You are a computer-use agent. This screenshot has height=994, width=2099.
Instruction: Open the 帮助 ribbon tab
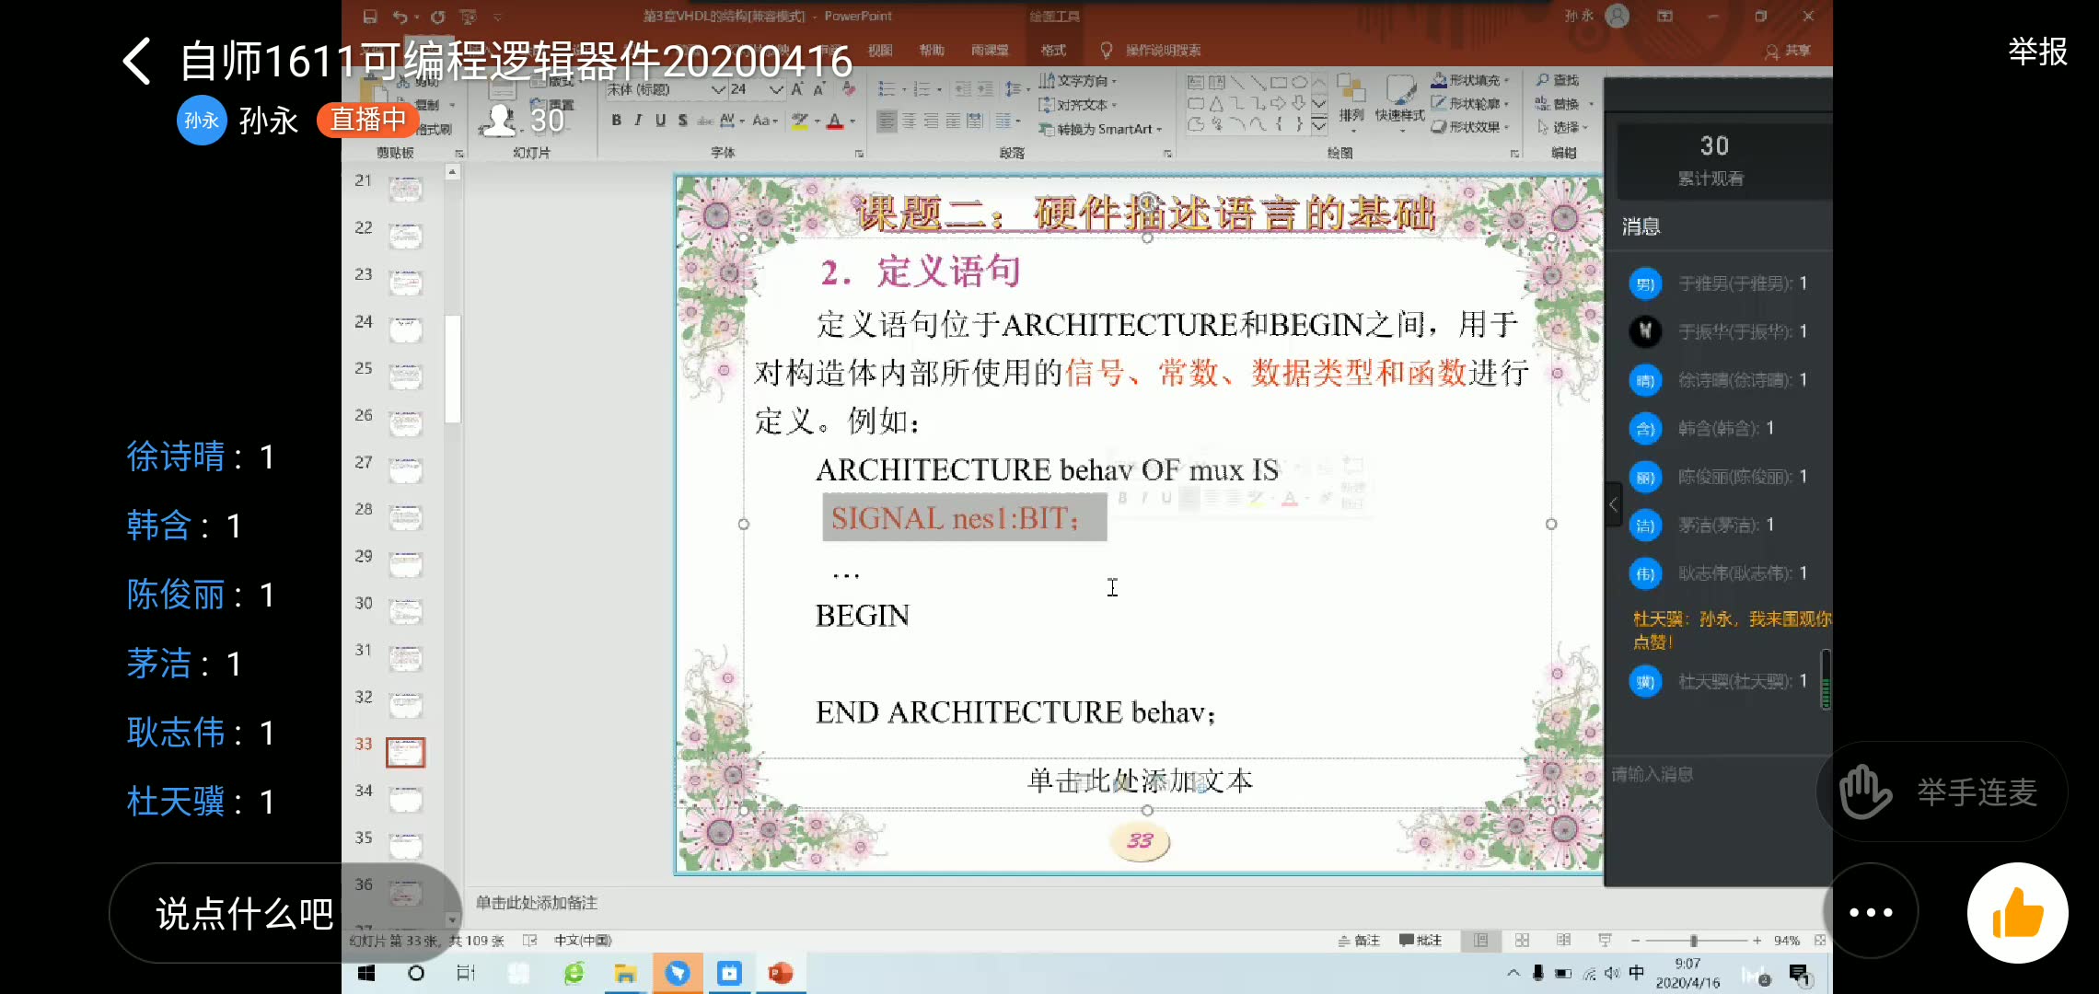(932, 50)
